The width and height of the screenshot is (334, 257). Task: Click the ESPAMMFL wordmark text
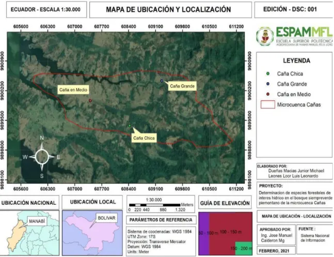pos(304,32)
